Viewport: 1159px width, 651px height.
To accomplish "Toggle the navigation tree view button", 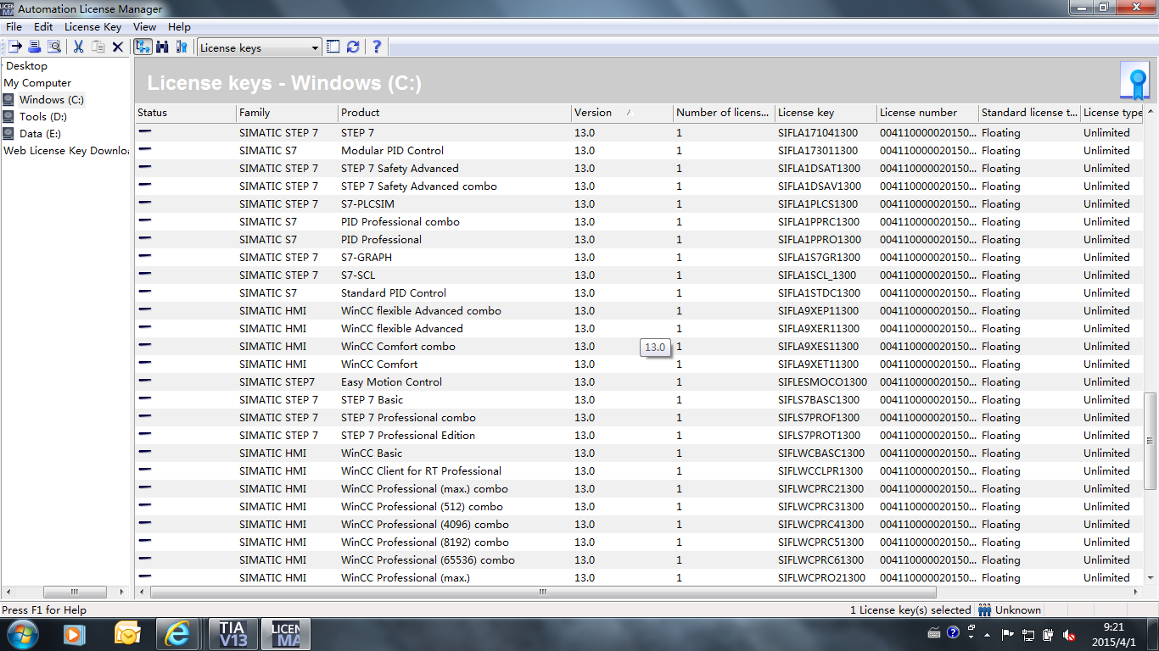I will click(x=143, y=47).
